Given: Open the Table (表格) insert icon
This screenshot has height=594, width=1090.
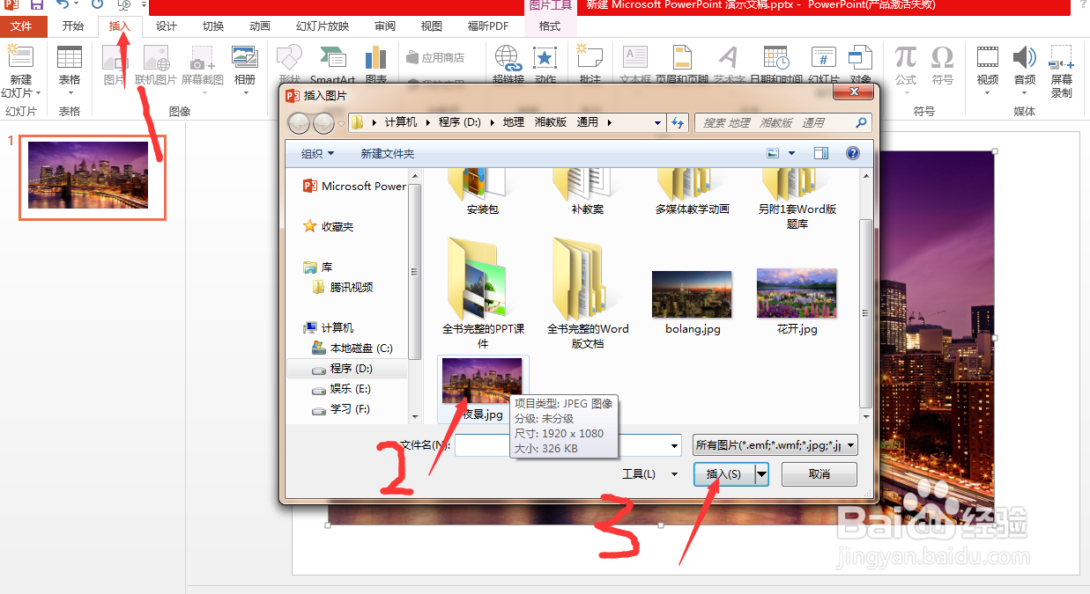Looking at the screenshot, I should click(x=69, y=58).
